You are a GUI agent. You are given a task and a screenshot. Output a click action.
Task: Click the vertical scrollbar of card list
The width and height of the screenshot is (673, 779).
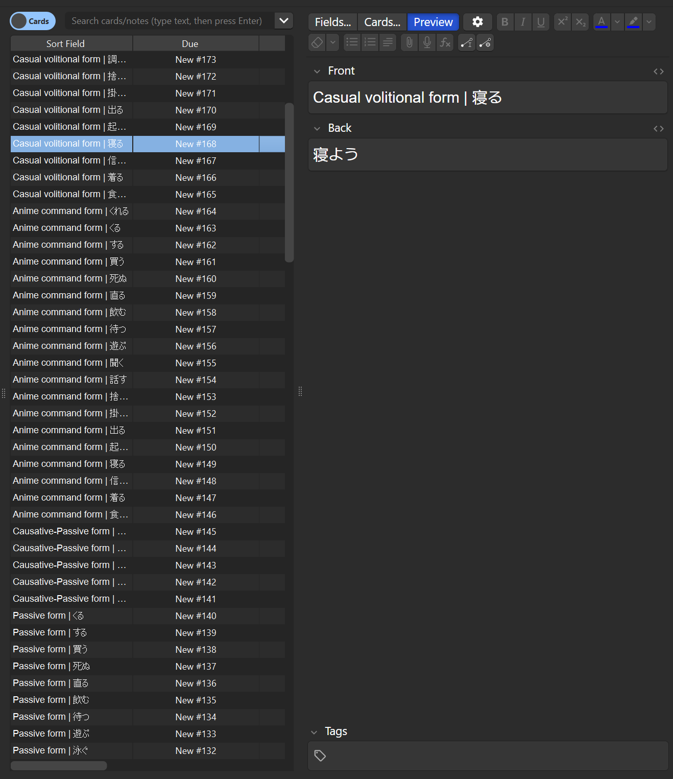pos(289,182)
